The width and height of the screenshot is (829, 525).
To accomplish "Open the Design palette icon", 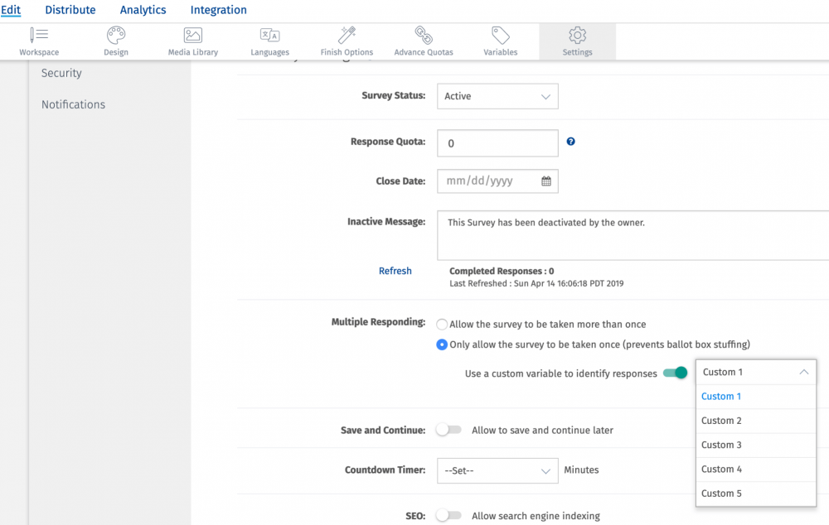I will 116,36.
